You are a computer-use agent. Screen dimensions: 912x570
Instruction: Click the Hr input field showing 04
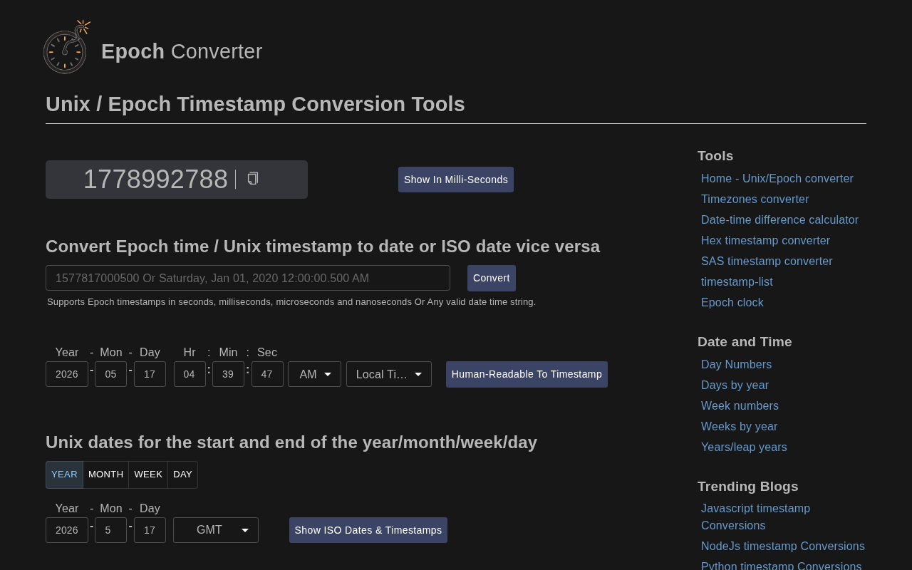click(190, 374)
